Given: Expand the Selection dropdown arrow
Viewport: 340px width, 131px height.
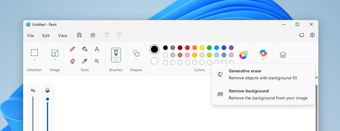Looking at the screenshot, I should (34, 60).
